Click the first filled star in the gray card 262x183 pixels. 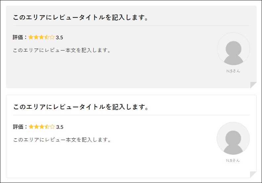coord(31,37)
